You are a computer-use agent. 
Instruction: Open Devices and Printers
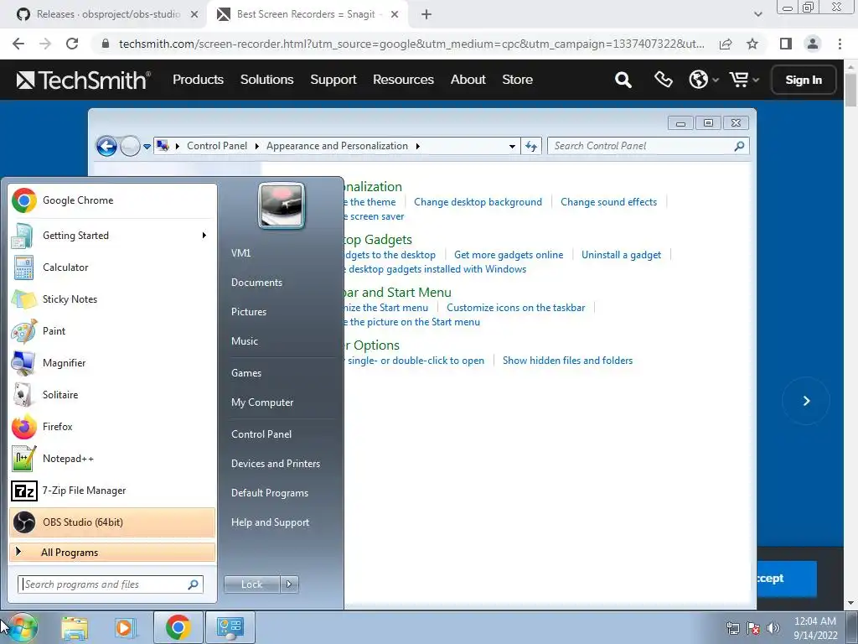[276, 464]
